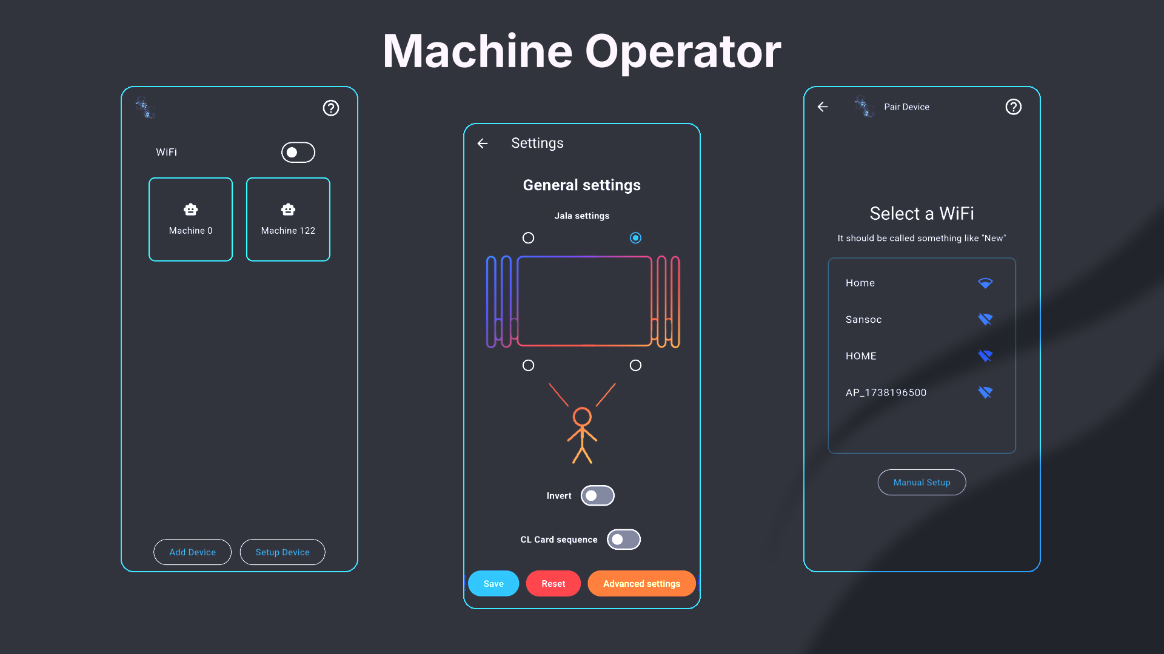Click Advanced settings button in Settings
Image resolution: width=1164 pixels, height=654 pixels.
[641, 583]
